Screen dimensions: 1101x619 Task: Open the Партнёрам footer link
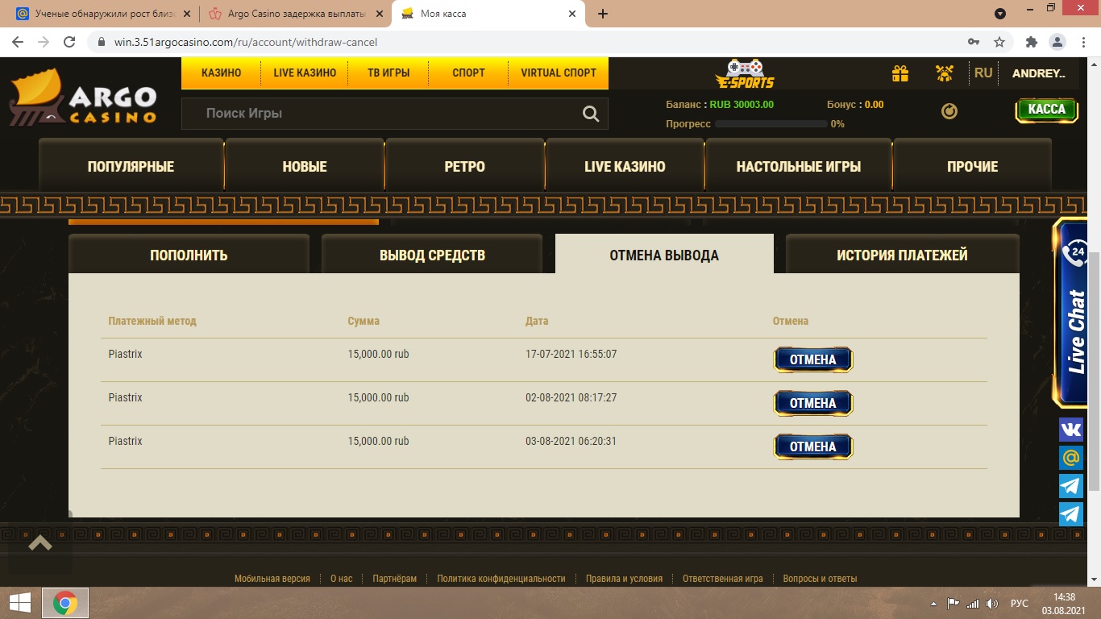point(395,579)
